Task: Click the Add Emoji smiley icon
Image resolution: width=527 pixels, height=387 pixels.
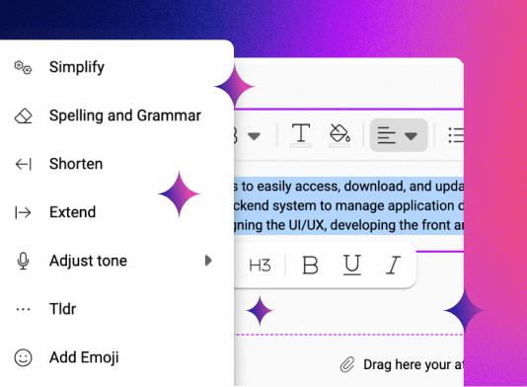Action: coord(23,357)
